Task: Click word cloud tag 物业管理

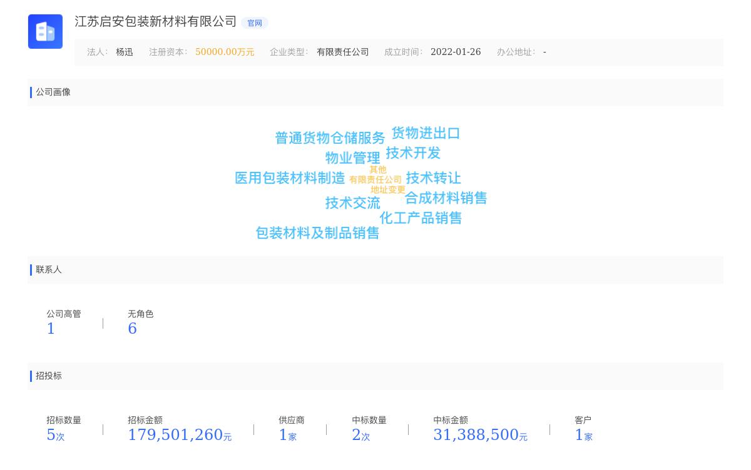Action: tap(352, 158)
